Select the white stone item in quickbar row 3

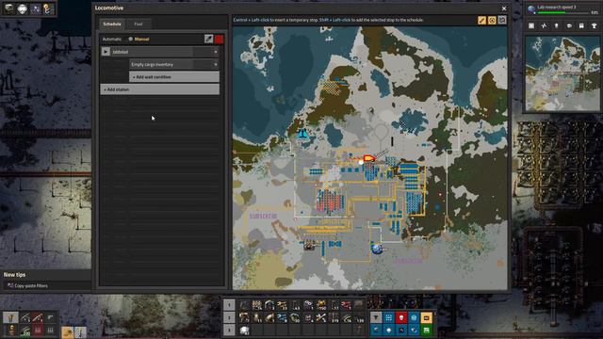point(244,331)
